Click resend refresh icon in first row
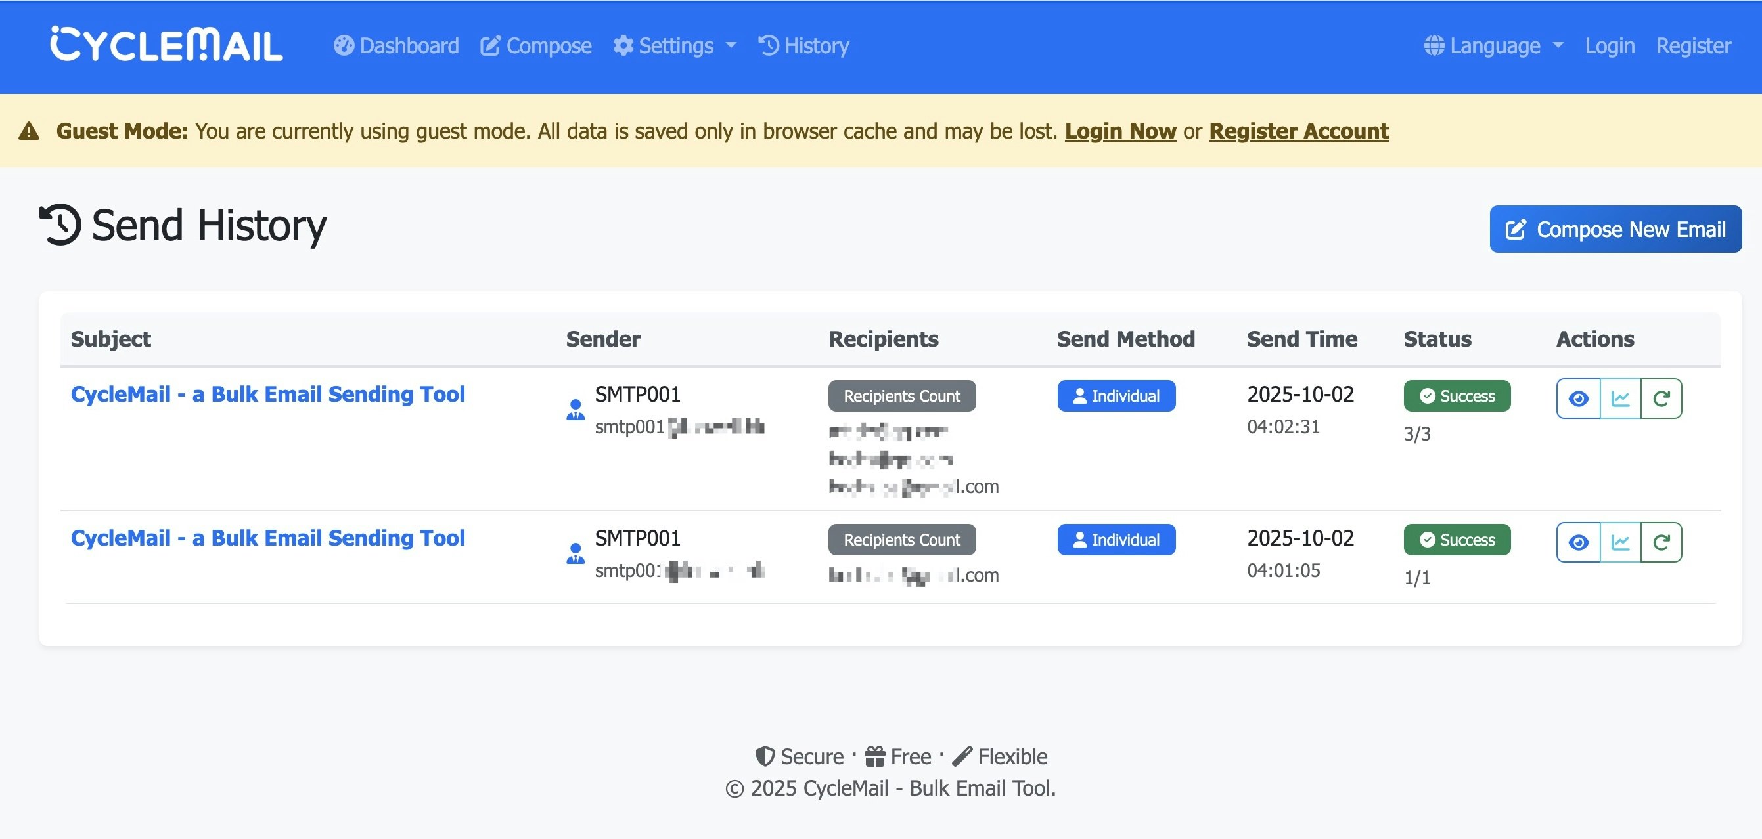 coord(1661,398)
